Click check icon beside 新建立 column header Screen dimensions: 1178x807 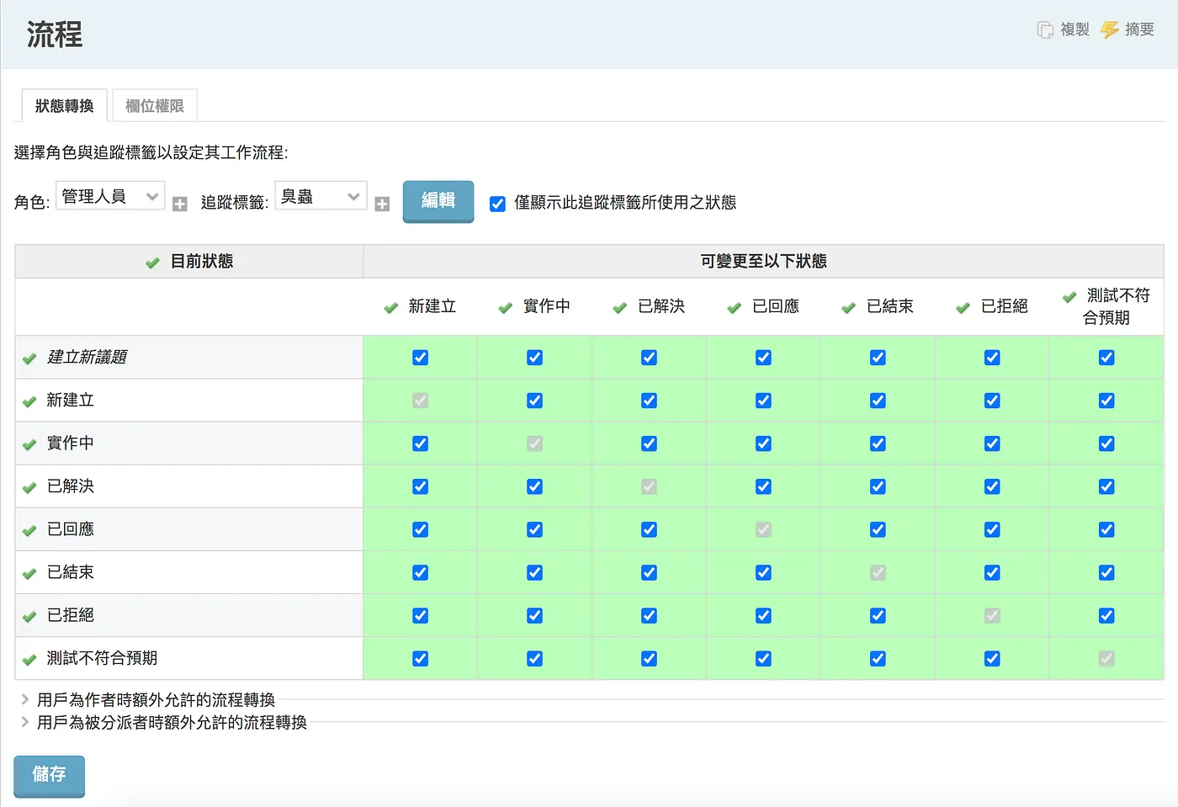click(391, 308)
